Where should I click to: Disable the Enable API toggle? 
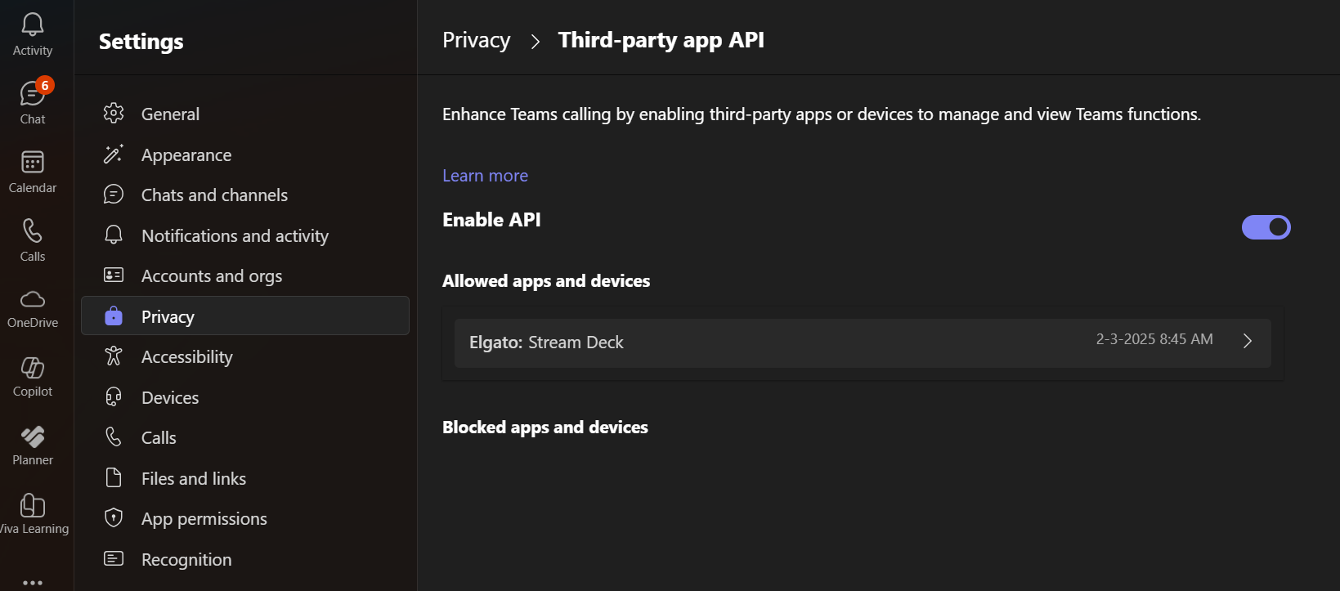(1266, 227)
